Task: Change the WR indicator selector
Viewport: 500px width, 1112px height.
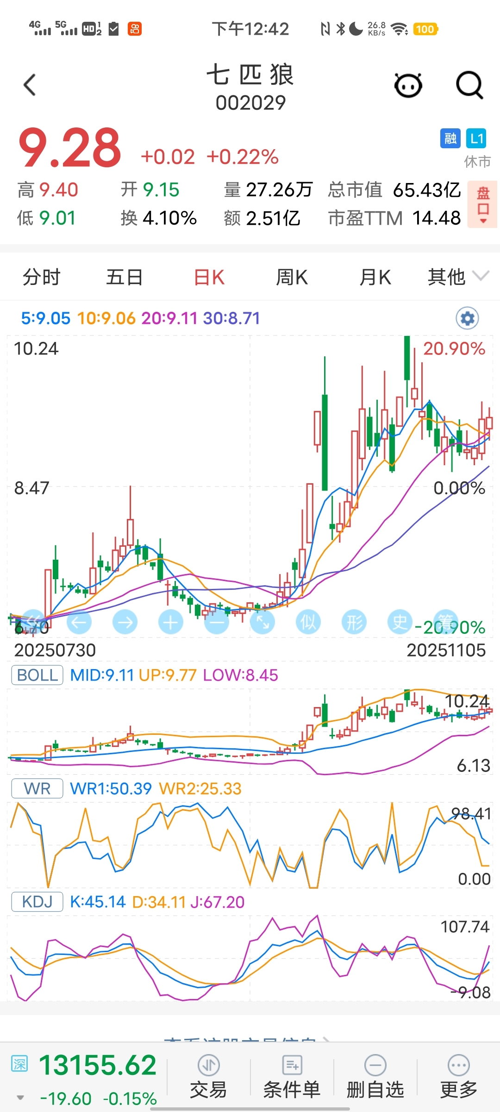Action: [37, 789]
